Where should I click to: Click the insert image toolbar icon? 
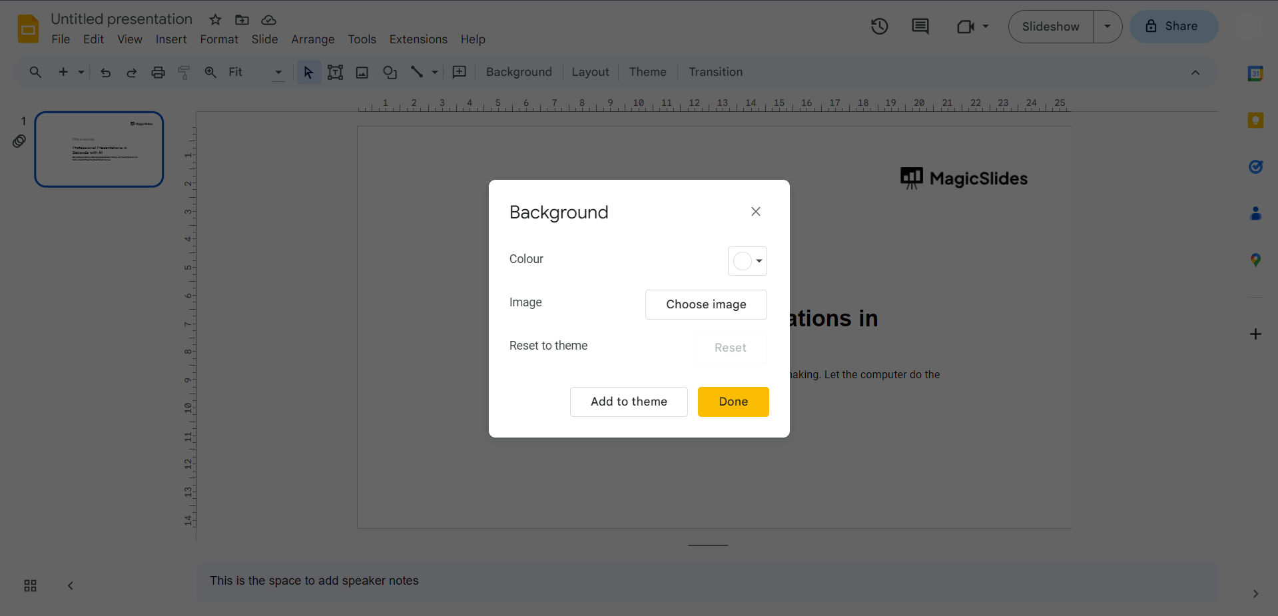tap(362, 73)
